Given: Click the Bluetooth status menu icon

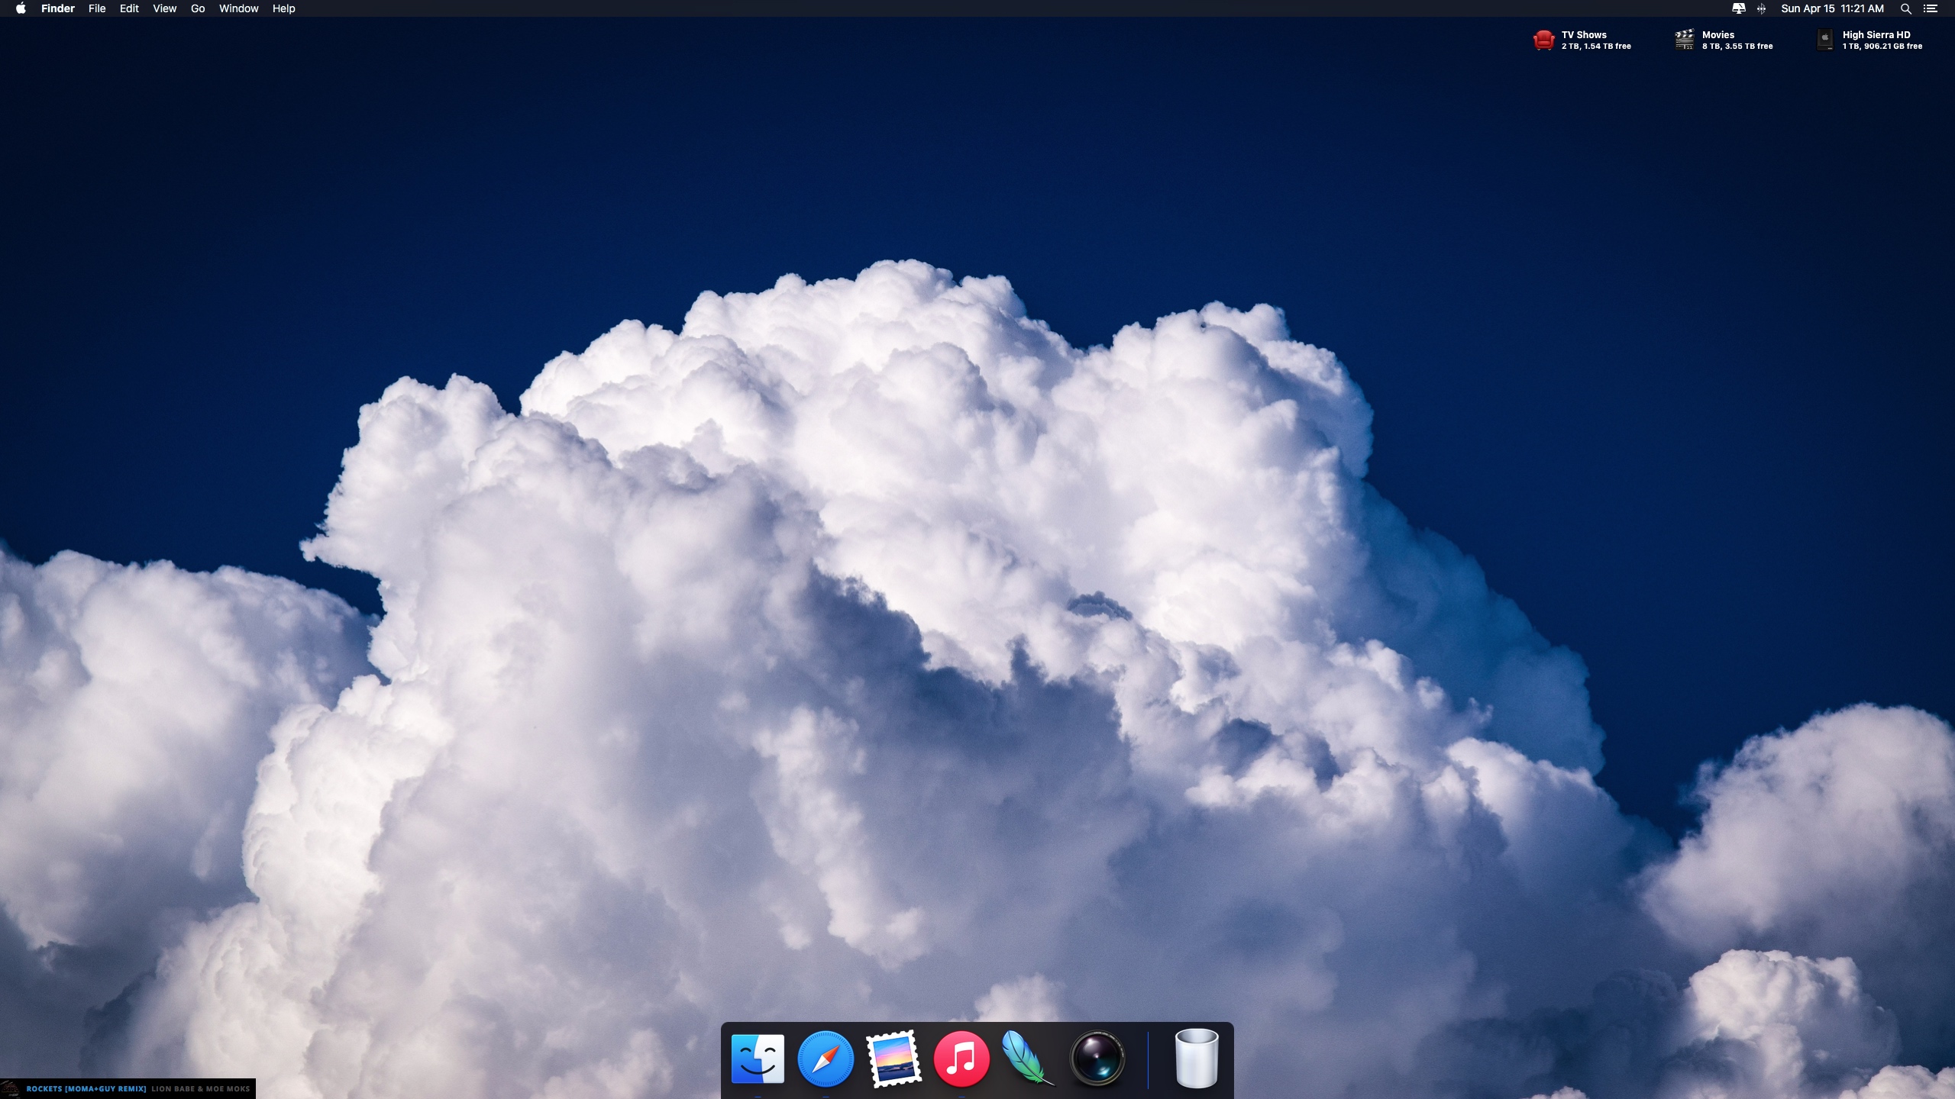Looking at the screenshot, I should (1761, 8).
